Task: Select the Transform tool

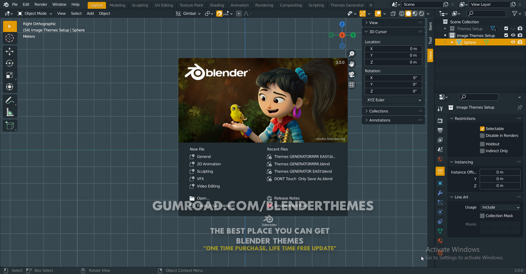Action: click(10, 87)
